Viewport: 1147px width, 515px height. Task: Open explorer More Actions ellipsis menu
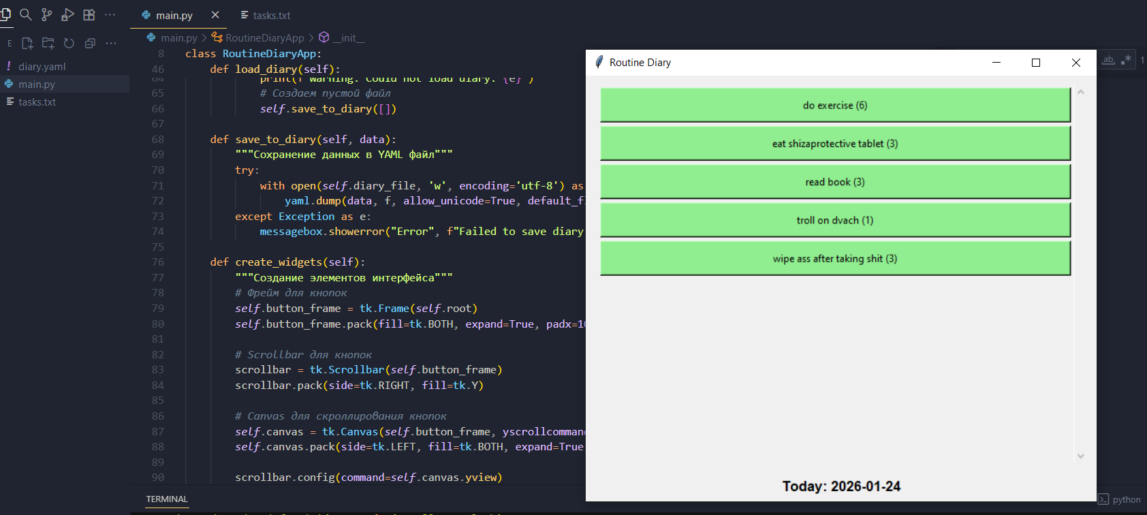[111, 44]
